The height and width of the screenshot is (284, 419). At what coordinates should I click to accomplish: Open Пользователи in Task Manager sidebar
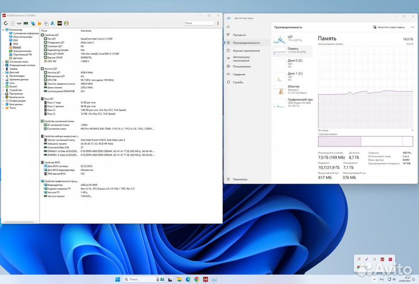pos(247,66)
